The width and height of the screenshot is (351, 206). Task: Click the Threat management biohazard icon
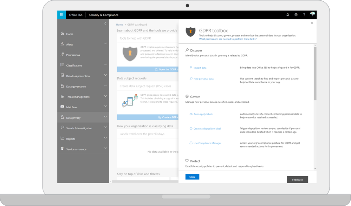62,96
